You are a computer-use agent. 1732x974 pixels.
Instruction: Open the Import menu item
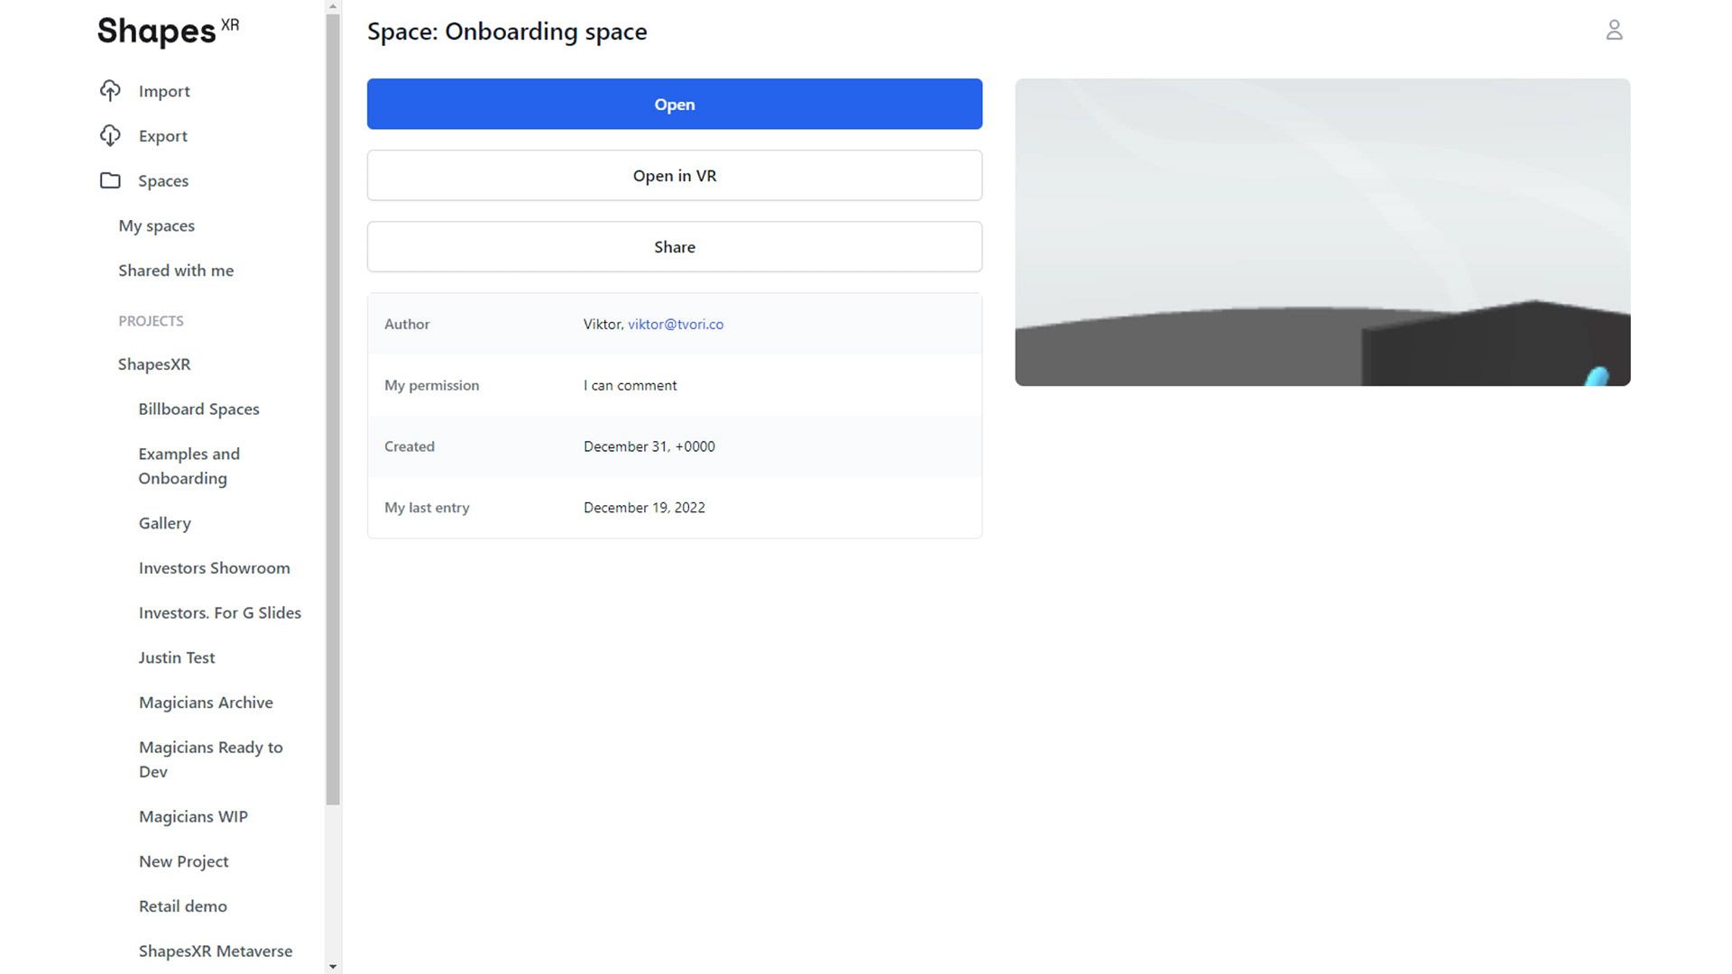[164, 91]
